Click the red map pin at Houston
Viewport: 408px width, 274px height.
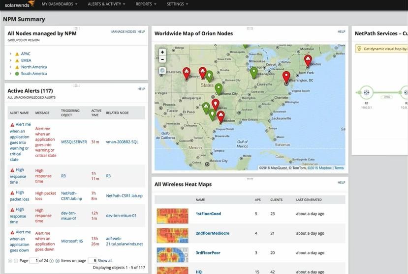[220, 116]
